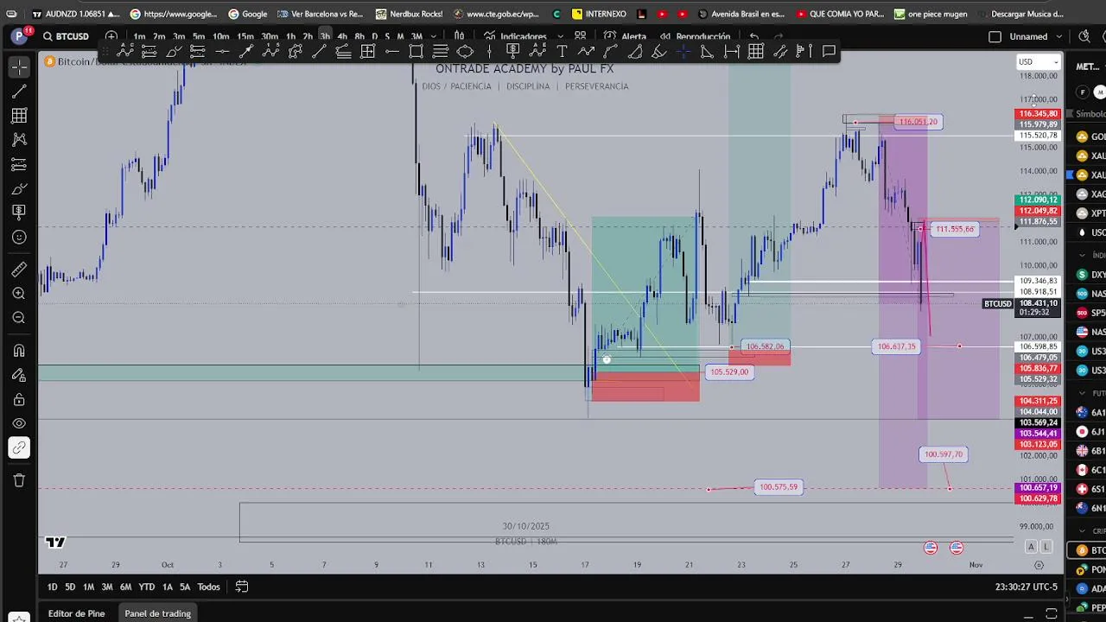This screenshot has height=622, width=1106.
Task: Toggle stay in drawing mode pencil-lock
Action: coord(19,375)
